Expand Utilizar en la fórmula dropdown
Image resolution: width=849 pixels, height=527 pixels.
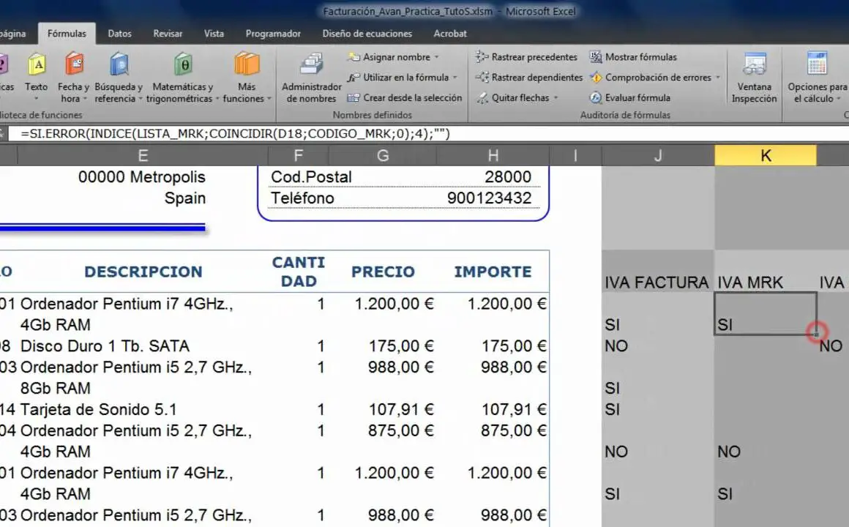[455, 78]
